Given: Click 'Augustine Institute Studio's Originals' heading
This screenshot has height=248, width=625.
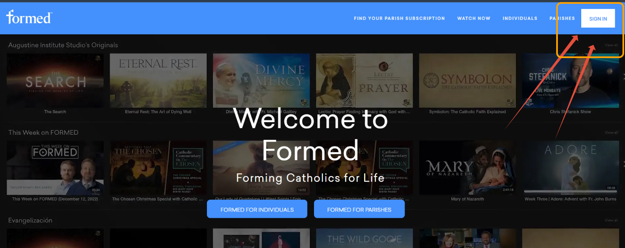Looking at the screenshot, I should (63, 45).
